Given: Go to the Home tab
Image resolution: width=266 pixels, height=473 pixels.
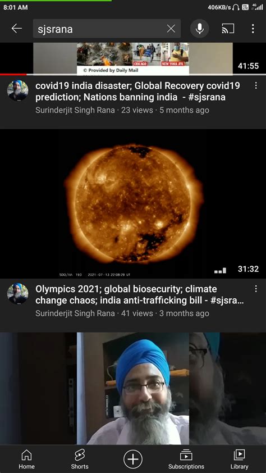Looking at the screenshot, I should coord(26,459).
